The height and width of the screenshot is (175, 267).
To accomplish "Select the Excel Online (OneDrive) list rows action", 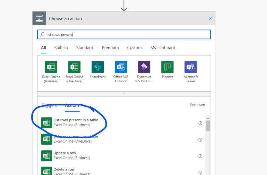I will [x=122, y=139].
